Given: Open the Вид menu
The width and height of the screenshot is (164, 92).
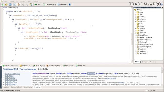Looking at the screenshot, I should (x=17, y=1).
